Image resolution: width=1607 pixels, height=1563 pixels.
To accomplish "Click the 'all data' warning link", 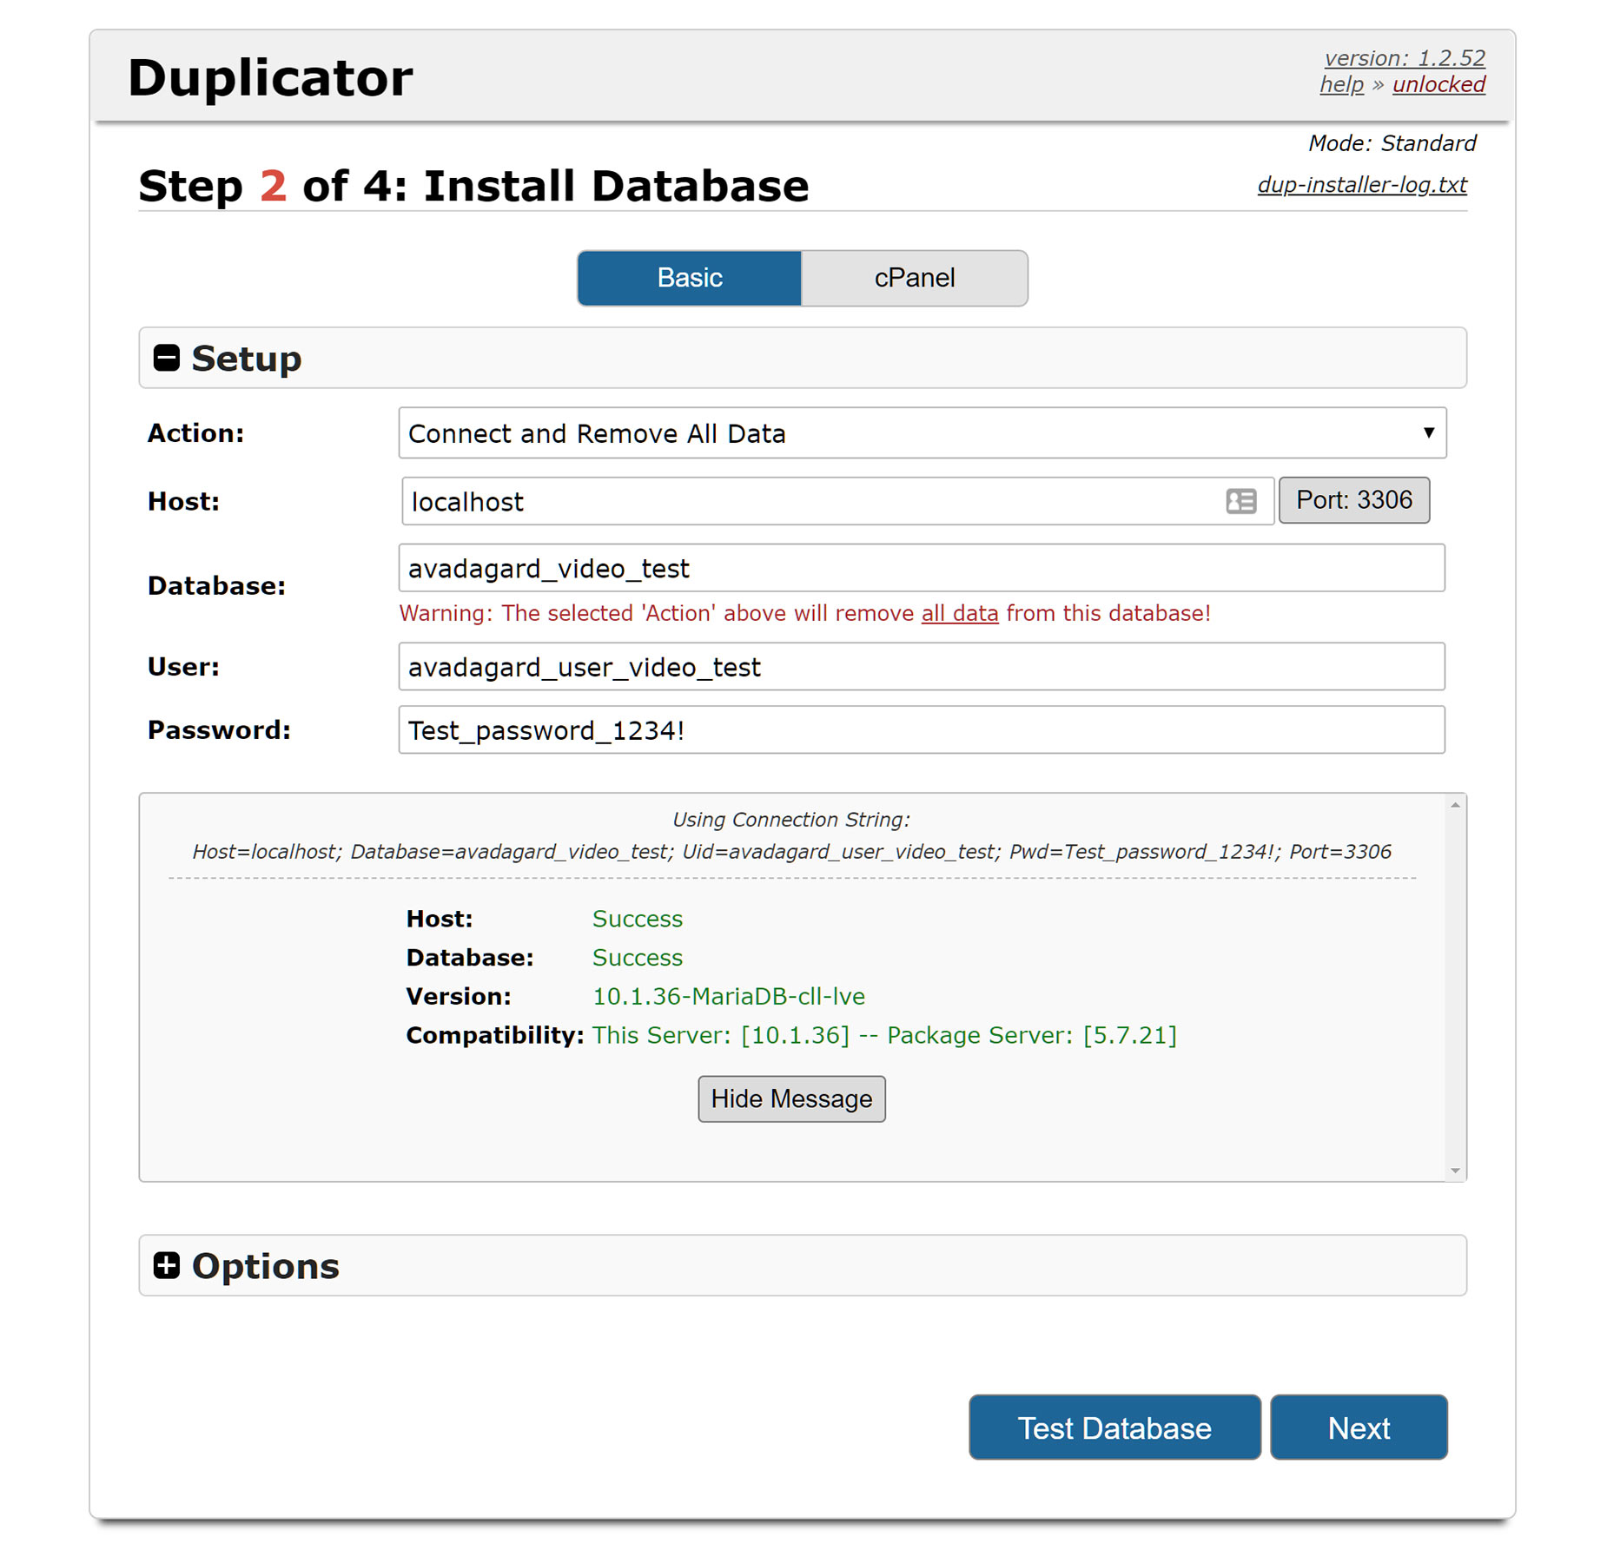I will tap(959, 613).
